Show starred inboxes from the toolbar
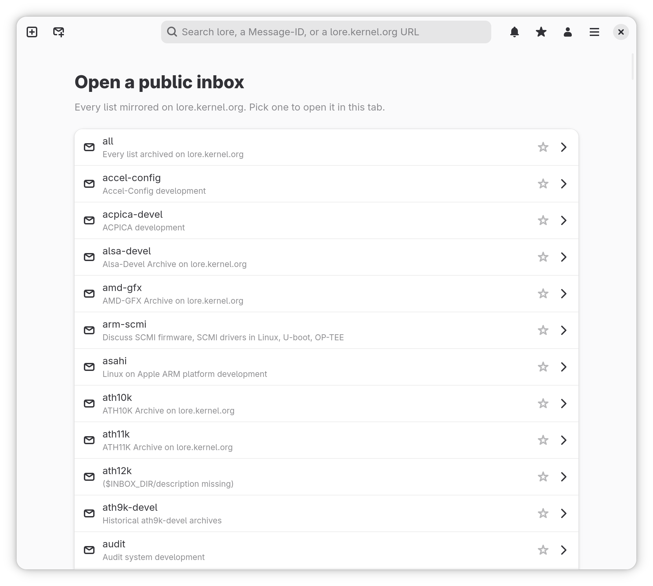The width and height of the screenshot is (653, 586). point(541,32)
